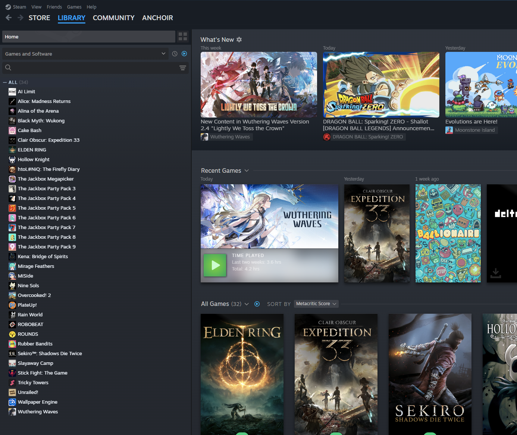
Task: Click the Moonstone Island news tag
Action: 471,130
